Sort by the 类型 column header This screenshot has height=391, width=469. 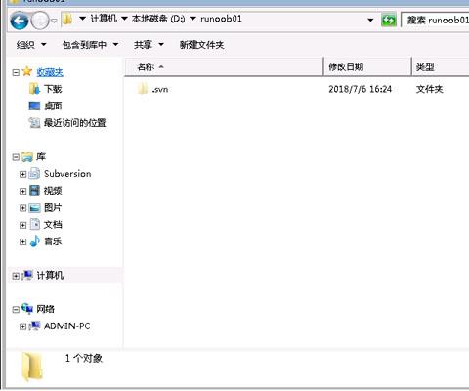(441, 67)
